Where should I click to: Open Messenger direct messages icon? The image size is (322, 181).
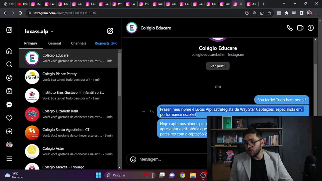[9, 105]
